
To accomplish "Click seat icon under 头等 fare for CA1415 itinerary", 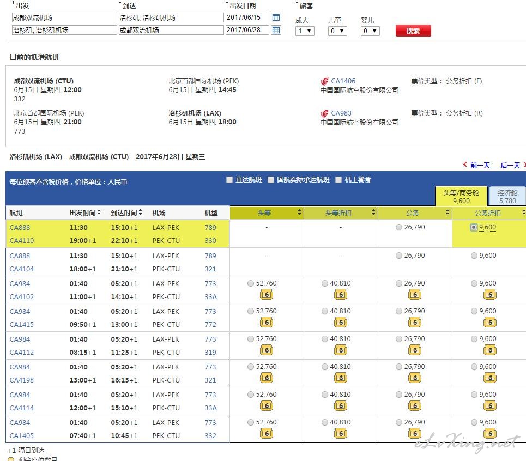I will 267,323.
